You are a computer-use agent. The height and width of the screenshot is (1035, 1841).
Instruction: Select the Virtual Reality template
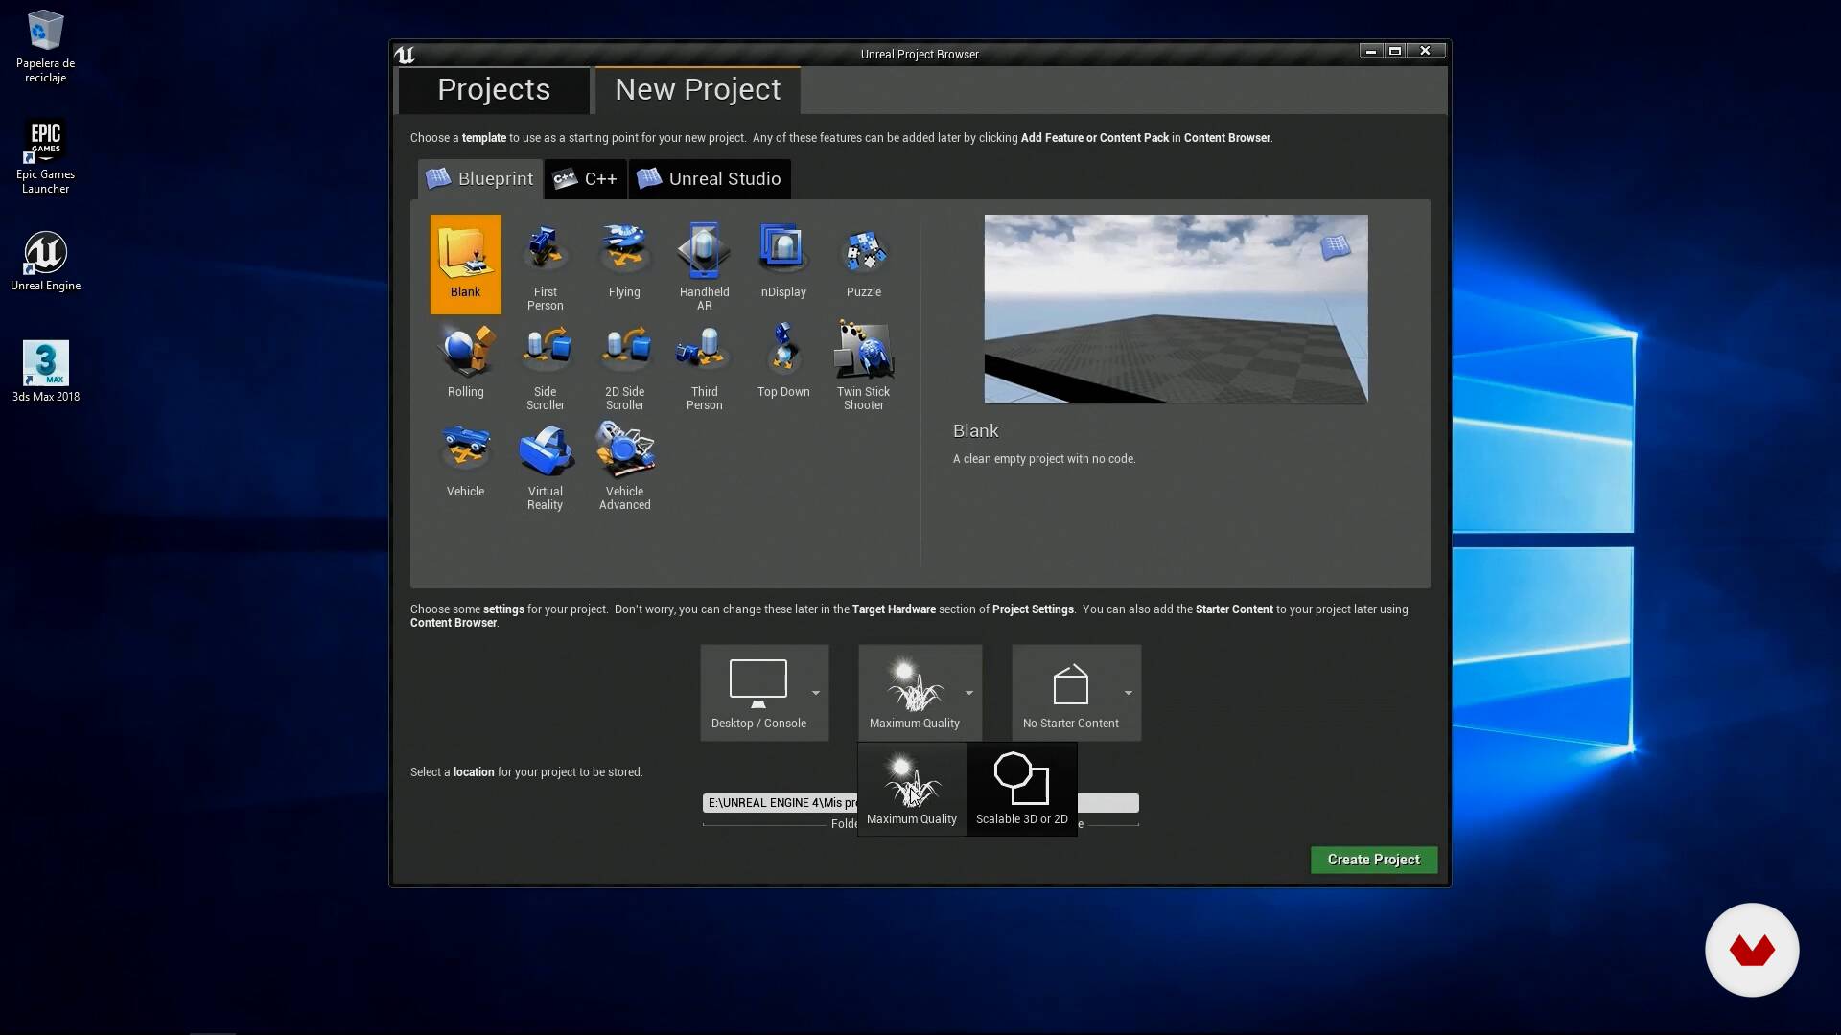point(545,463)
